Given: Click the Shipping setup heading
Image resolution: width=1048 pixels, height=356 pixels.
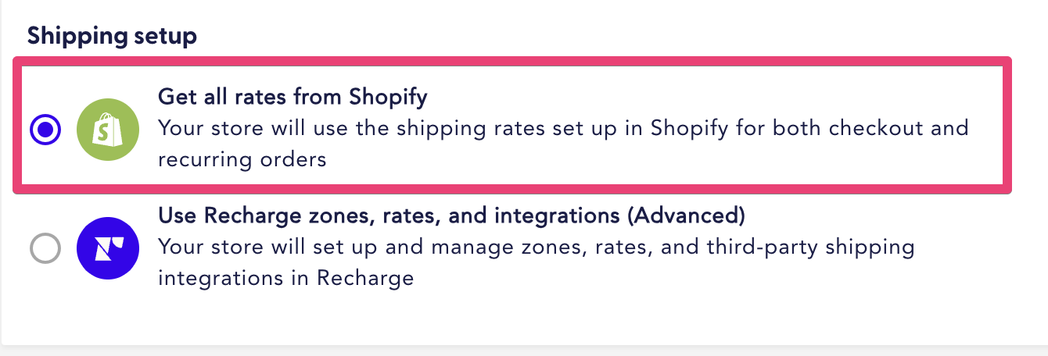Looking at the screenshot, I should pos(112,35).
